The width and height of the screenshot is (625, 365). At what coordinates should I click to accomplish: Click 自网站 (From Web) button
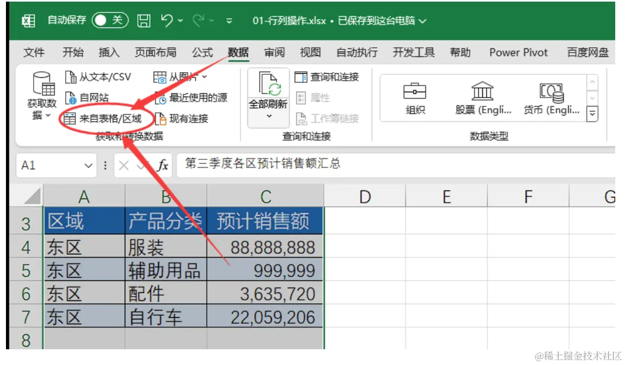coord(87,98)
